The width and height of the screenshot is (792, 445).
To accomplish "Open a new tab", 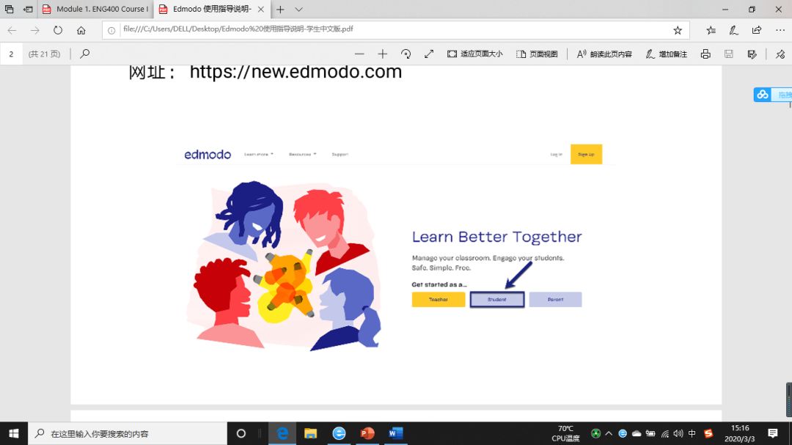I will point(280,9).
